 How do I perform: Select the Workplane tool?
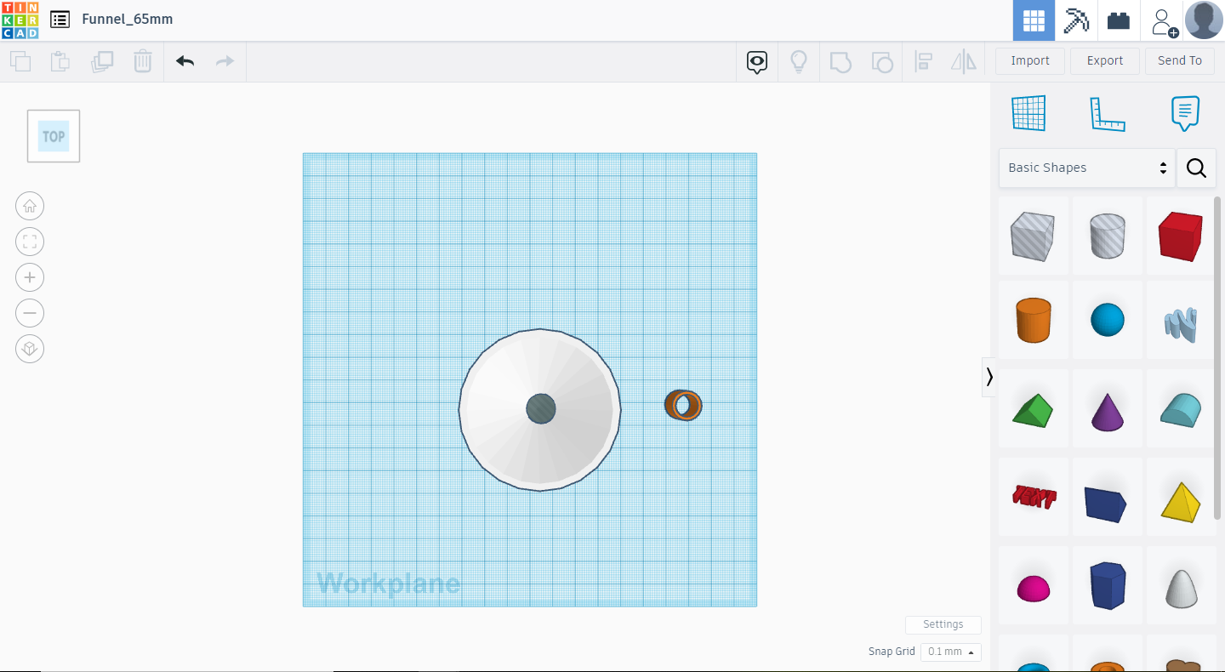1028,113
